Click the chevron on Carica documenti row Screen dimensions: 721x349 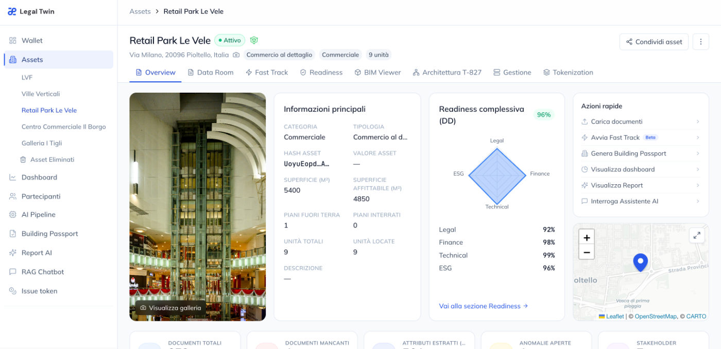click(698, 121)
